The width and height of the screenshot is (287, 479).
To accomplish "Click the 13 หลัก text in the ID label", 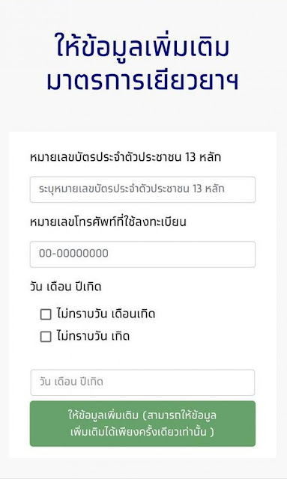I will click(x=203, y=157).
